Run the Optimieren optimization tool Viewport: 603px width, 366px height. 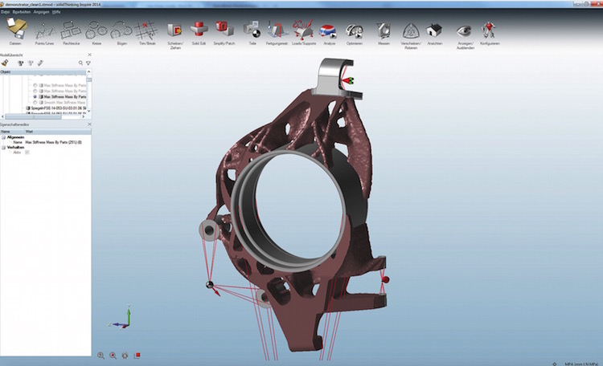(x=354, y=31)
